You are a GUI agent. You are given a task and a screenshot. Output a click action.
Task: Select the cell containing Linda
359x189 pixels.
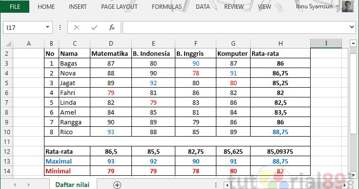[74, 102]
